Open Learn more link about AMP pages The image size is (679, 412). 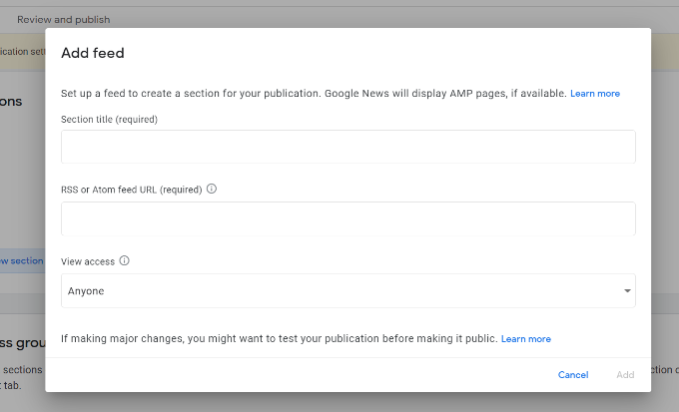594,94
